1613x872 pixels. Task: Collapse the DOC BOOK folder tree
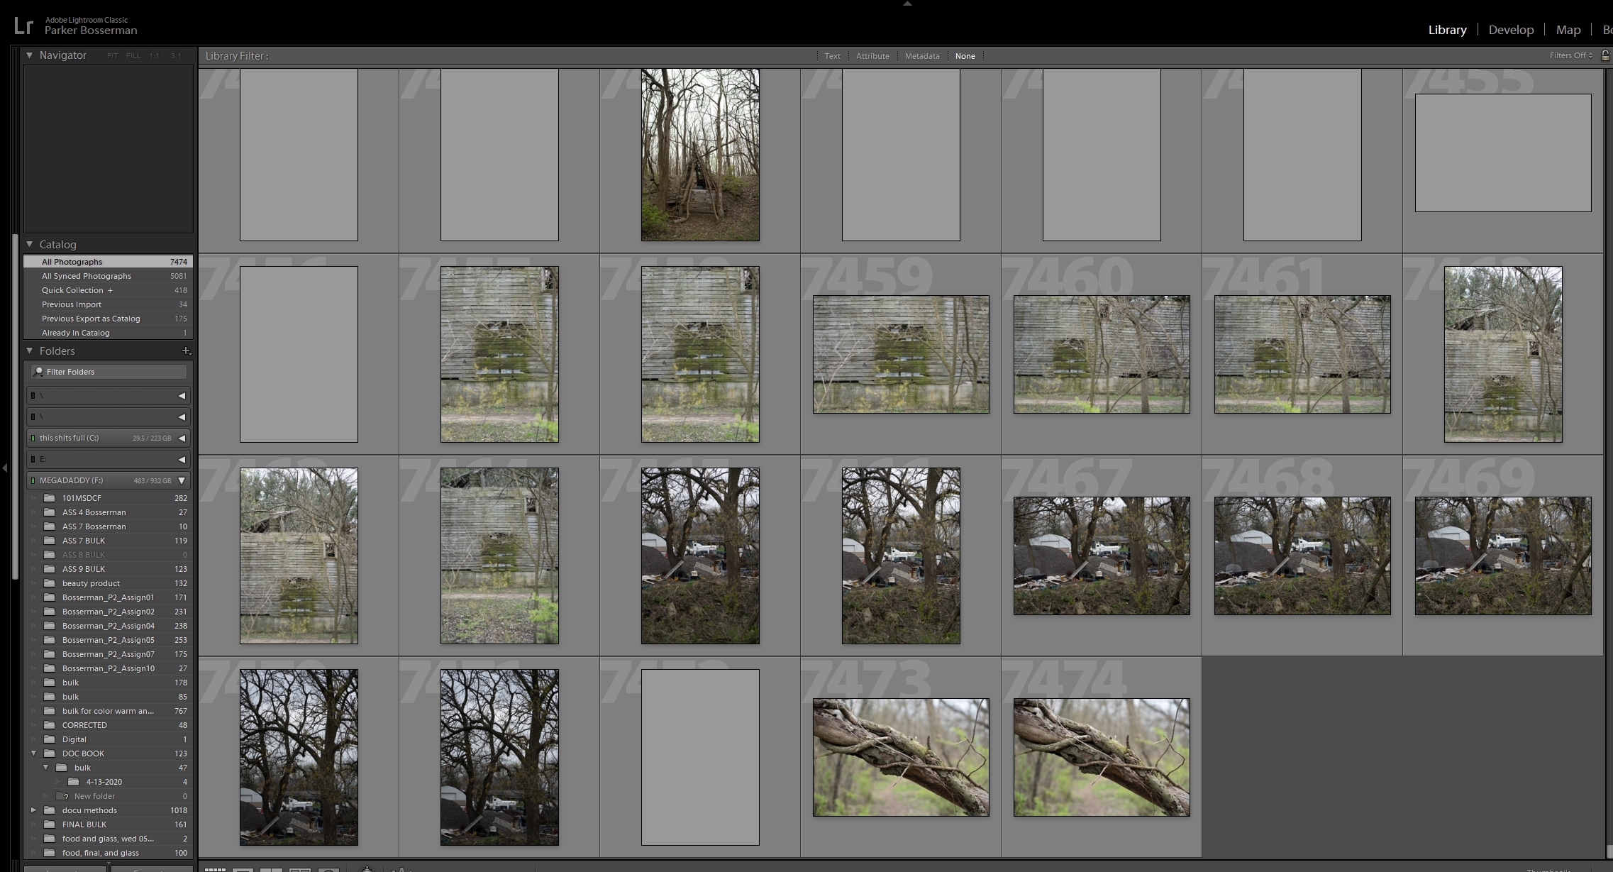pyautogui.click(x=34, y=753)
